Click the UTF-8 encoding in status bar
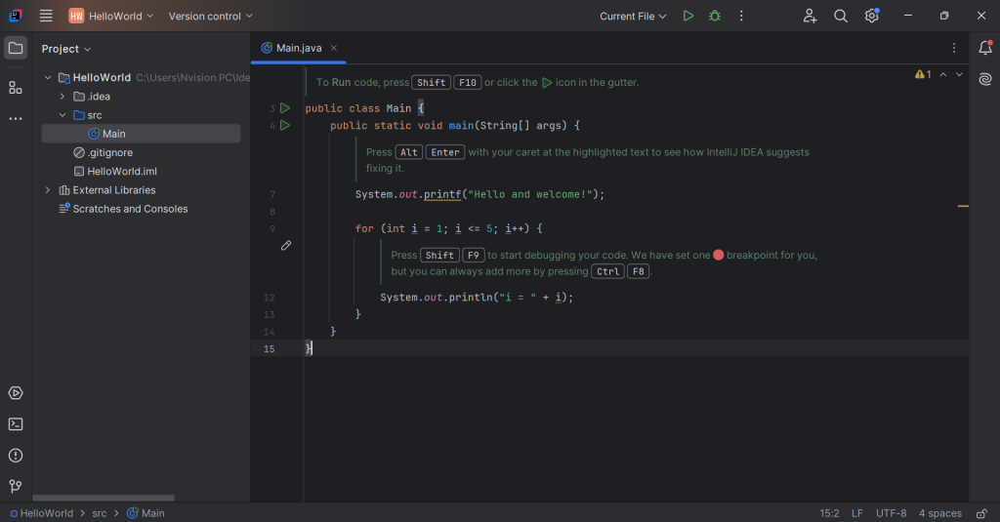This screenshot has height=522, width=1000. (891, 513)
